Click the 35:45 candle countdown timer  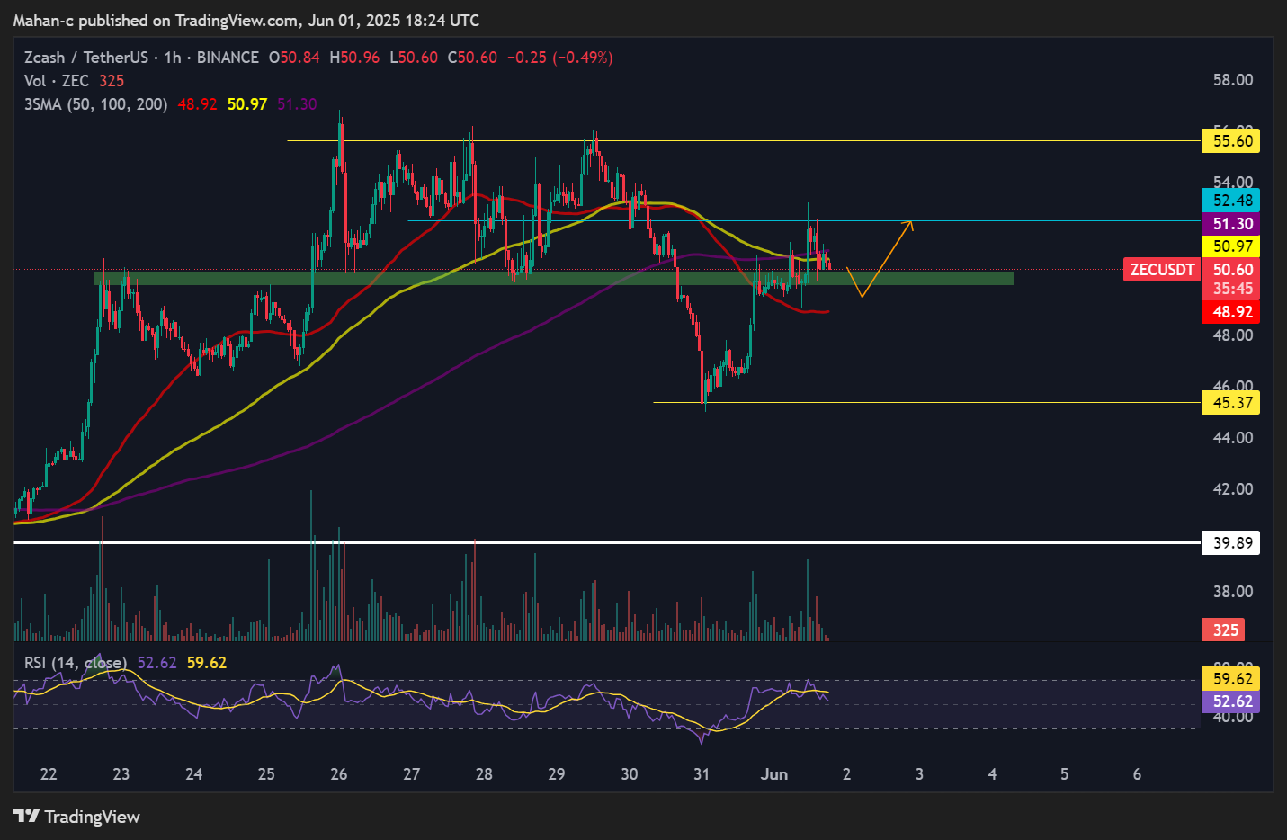pos(1231,289)
